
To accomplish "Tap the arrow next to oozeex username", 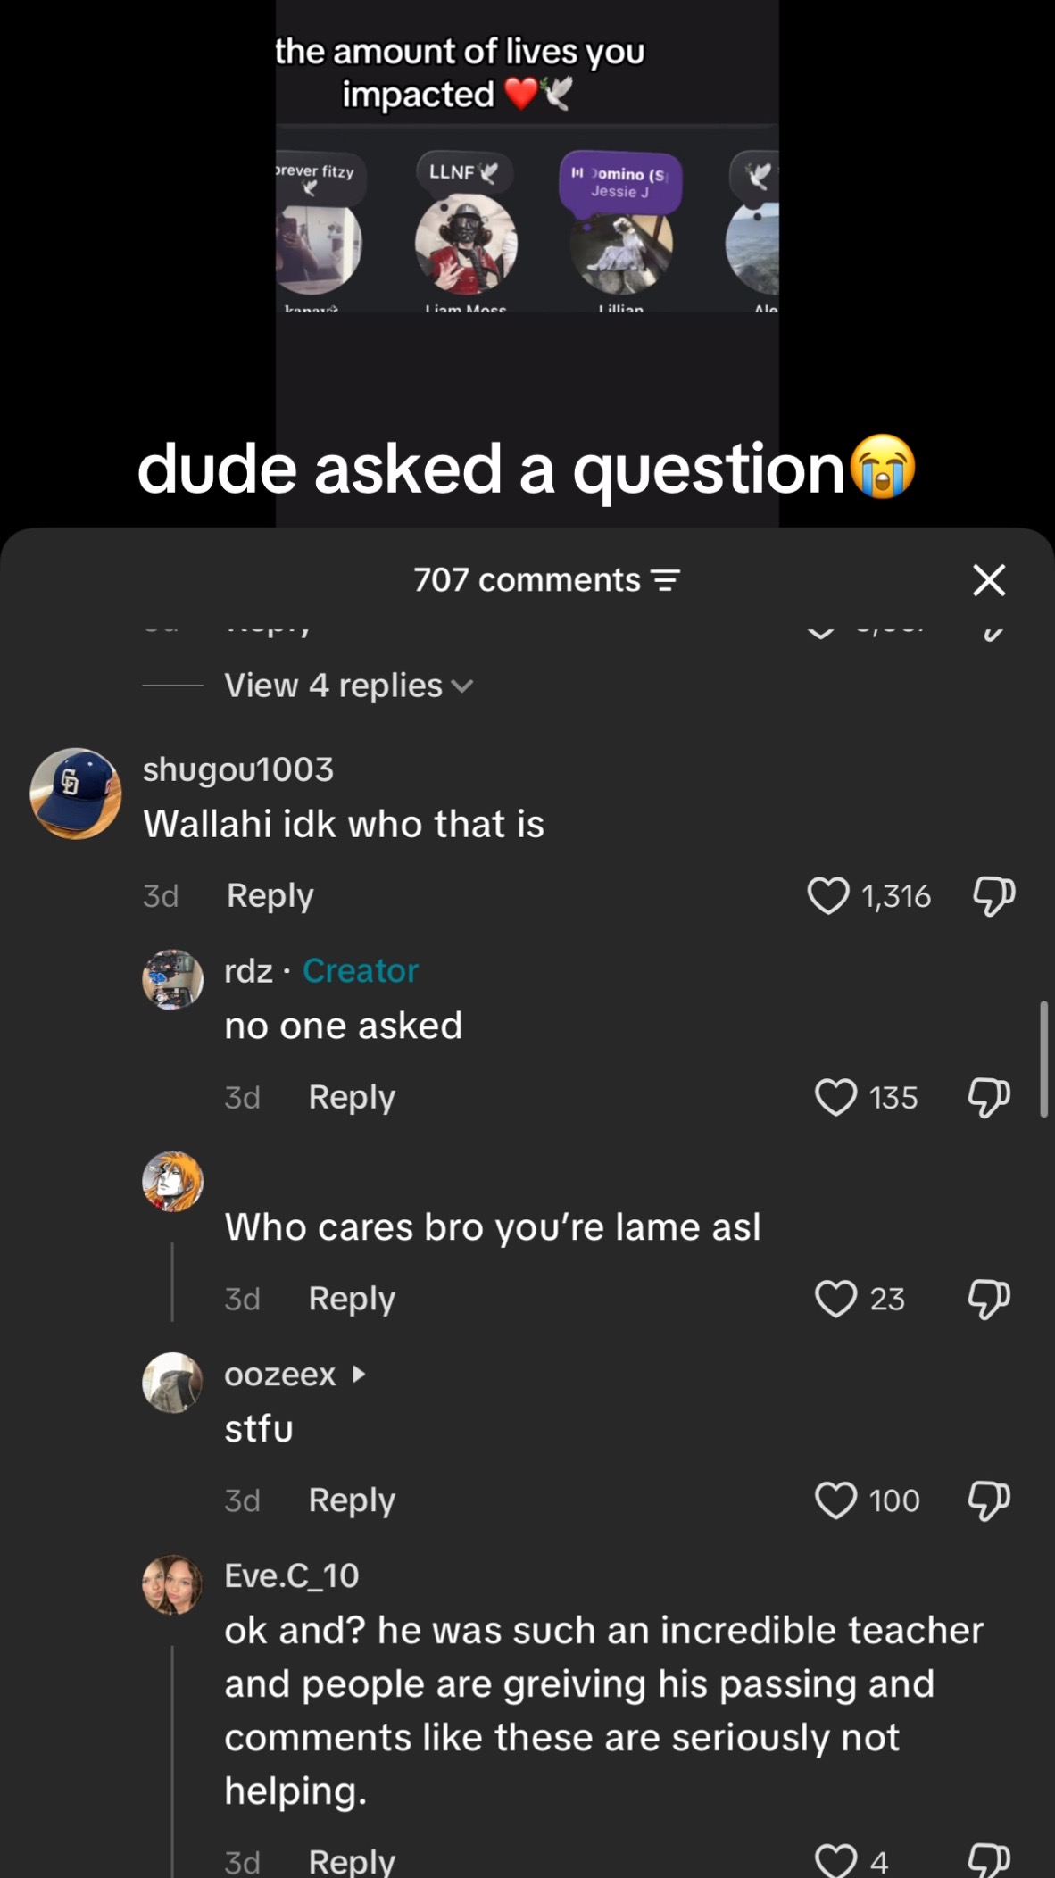I will 359,1374.
